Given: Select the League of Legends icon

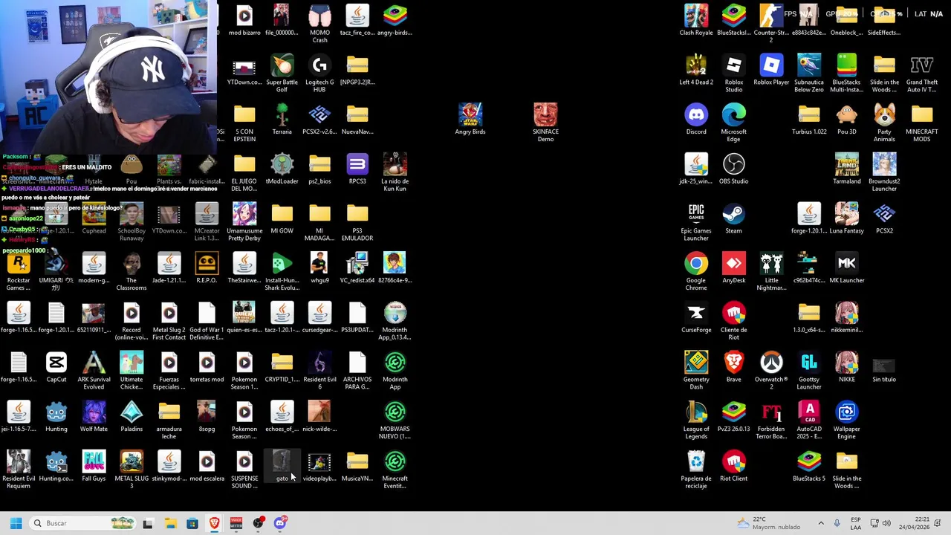Looking at the screenshot, I should coord(696,420).
